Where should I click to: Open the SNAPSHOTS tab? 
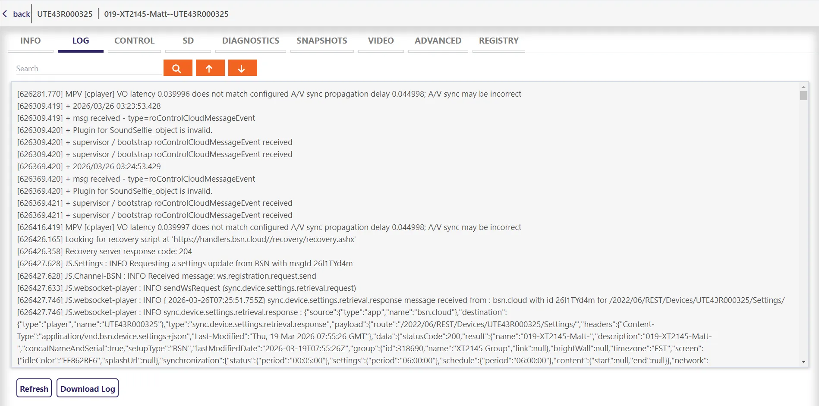[x=322, y=41]
